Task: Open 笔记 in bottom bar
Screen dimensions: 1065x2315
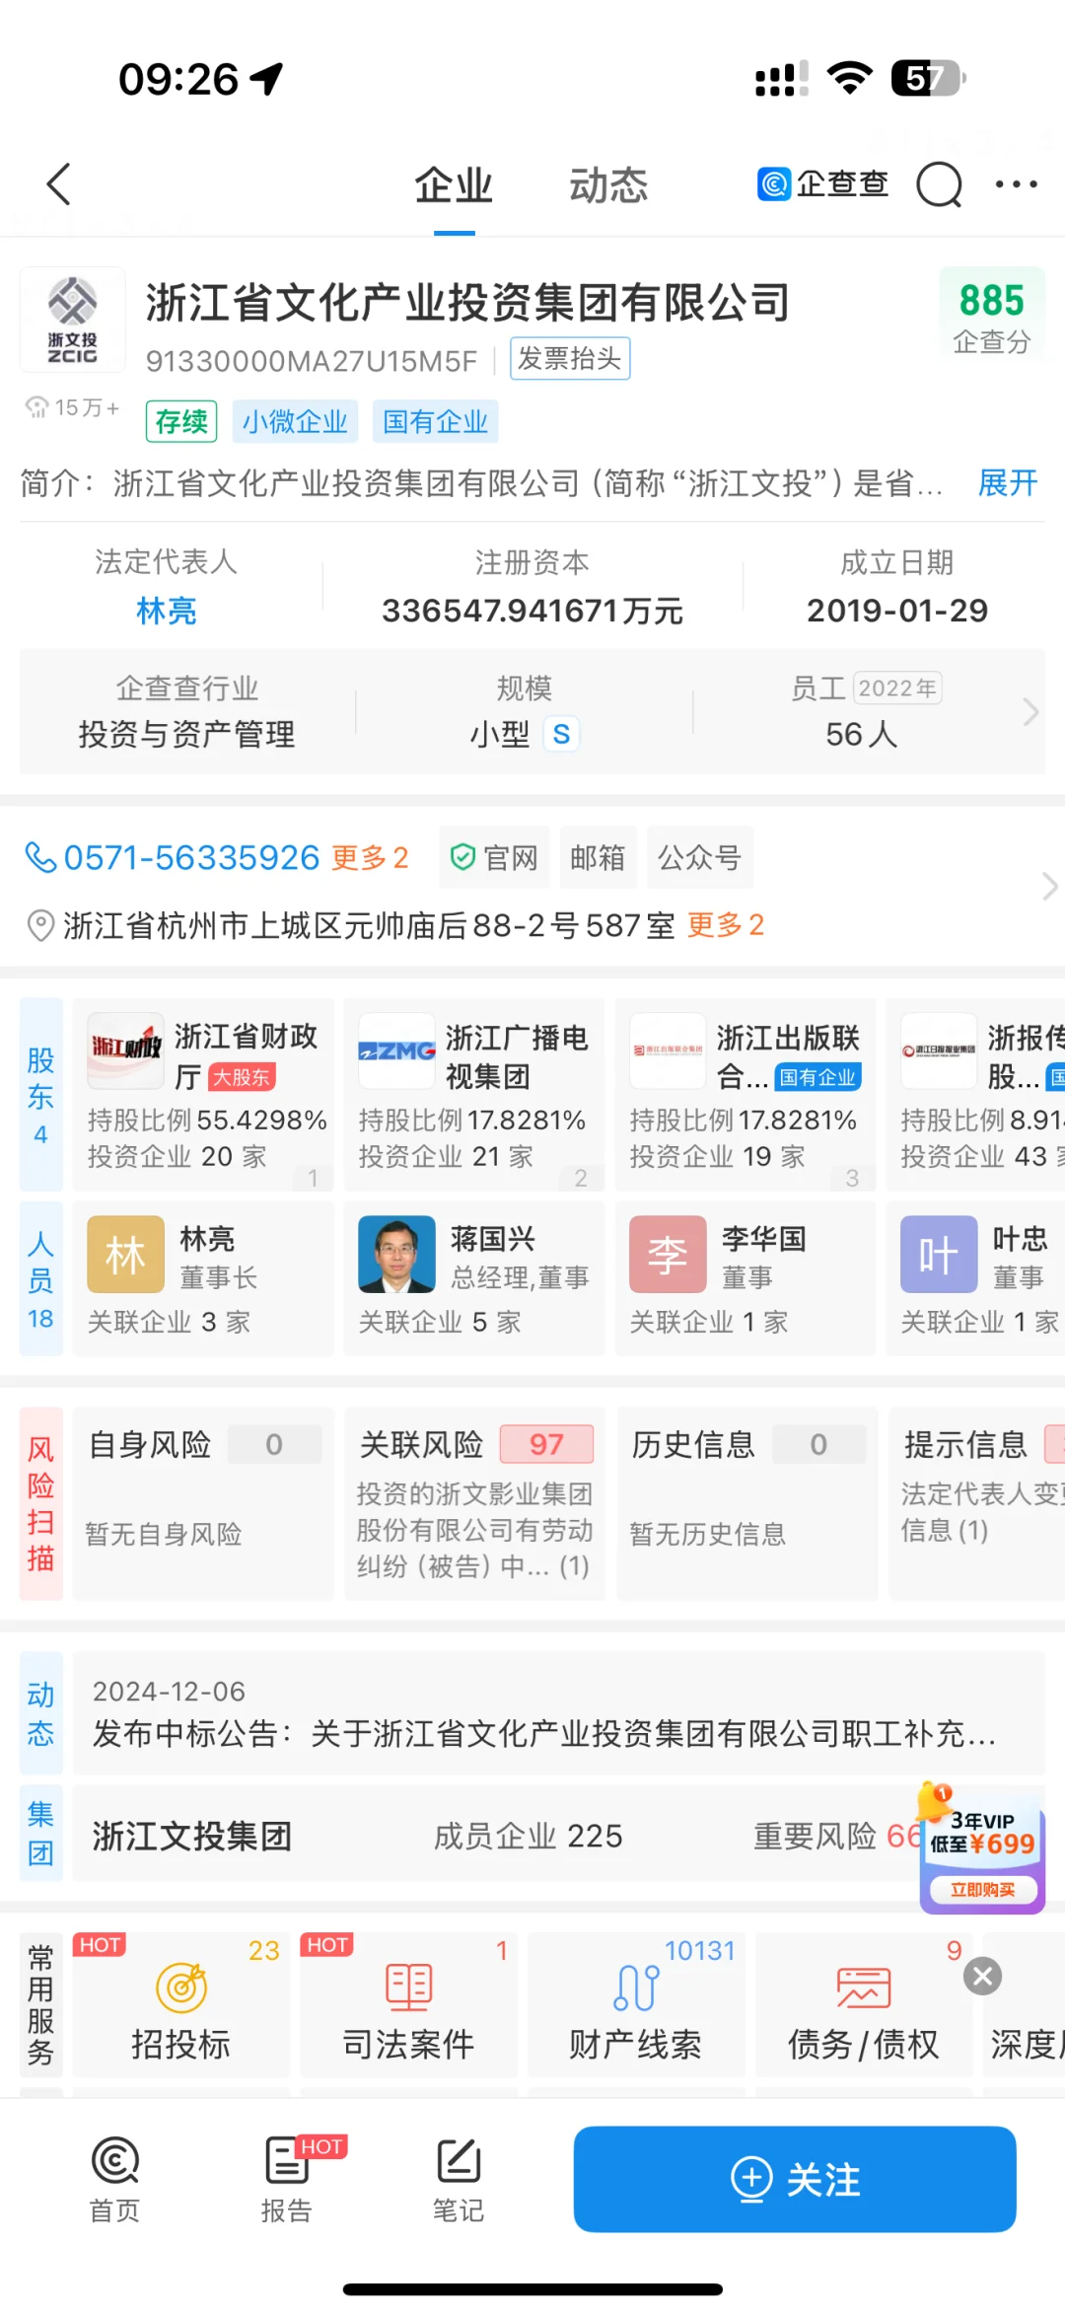Action: coord(459,2179)
